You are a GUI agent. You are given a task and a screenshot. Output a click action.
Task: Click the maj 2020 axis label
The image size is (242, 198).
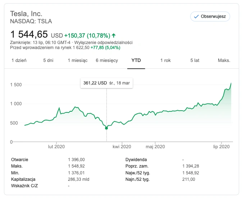[155, 147]
